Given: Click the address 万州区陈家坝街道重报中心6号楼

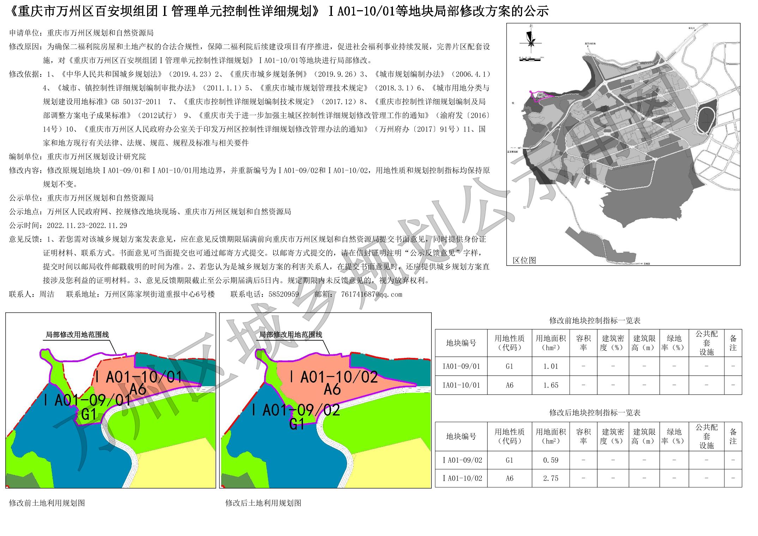Looking at the screenshot, I should coord(160,294).
